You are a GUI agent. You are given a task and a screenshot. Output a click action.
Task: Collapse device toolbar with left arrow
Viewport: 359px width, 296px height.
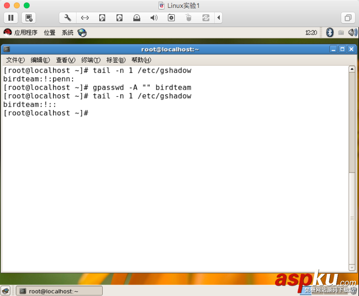218,18
